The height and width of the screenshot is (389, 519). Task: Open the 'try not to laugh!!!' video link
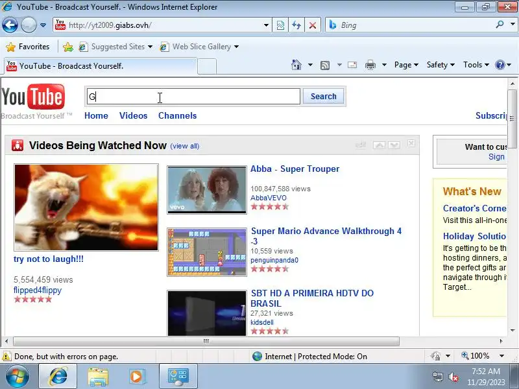pyautogui.click(x=49, y=259)
